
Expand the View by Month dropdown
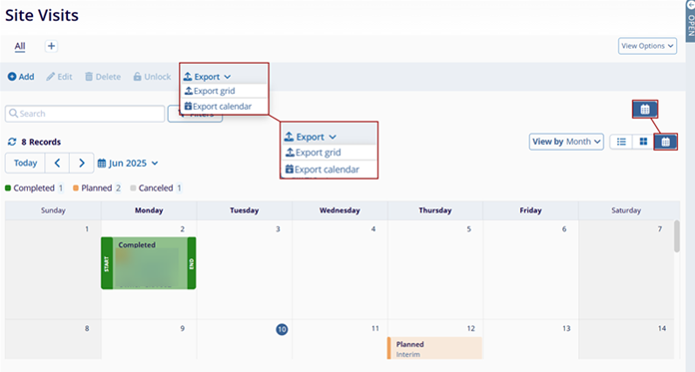coord(566,142)
